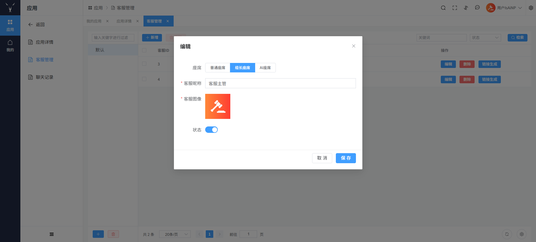Click 取消 to cancel editing
This screenshot has width=536, height=242.
click(322, 158)
